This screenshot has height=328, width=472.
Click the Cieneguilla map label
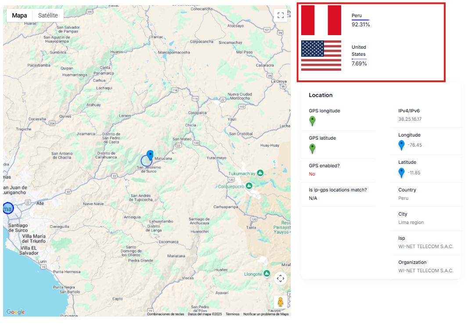click(x=59, y=227)
